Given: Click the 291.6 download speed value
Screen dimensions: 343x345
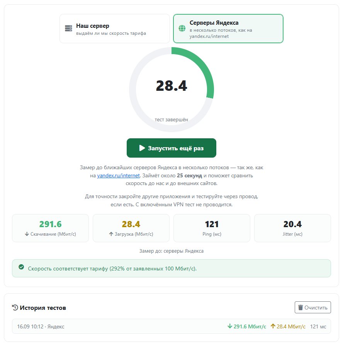Looking at the screenshot, I should (50, 224).
